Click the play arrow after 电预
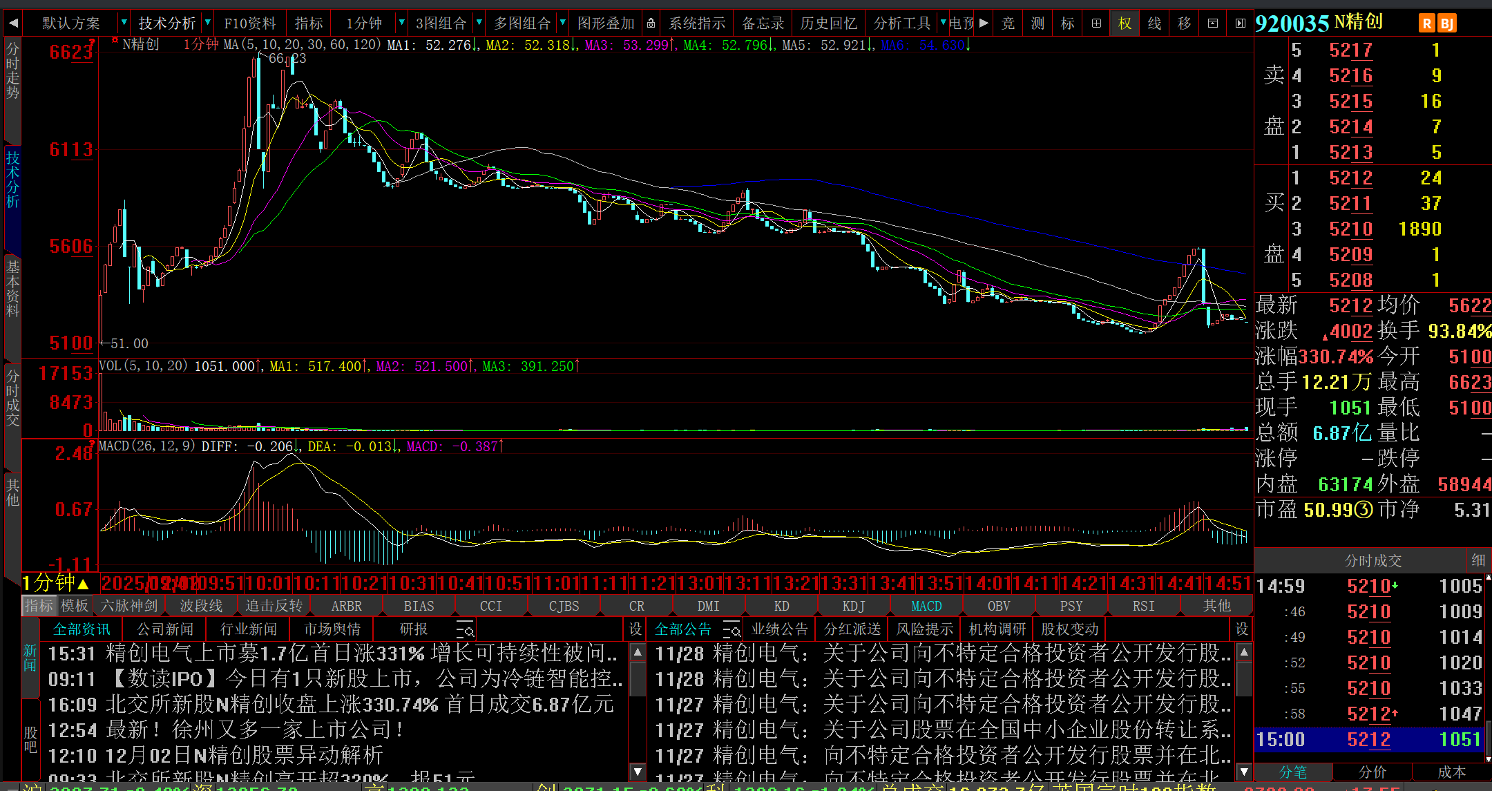Screen dimensions: 1492x791 984,23
